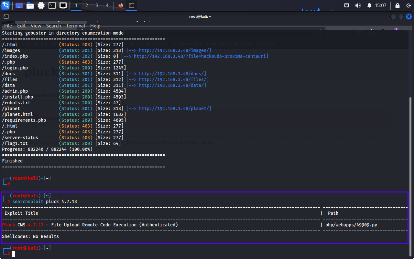Image resolution: width=414 pixels, height=259 pixels.
Task: Click the /requirements.php result line
Action: [64, 120]
